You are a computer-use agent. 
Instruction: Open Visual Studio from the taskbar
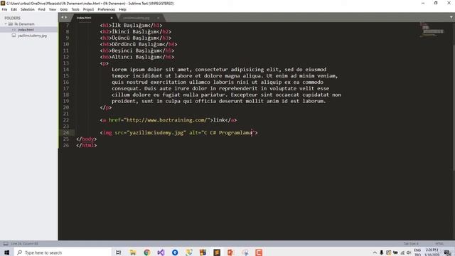(x=161, y=252)
